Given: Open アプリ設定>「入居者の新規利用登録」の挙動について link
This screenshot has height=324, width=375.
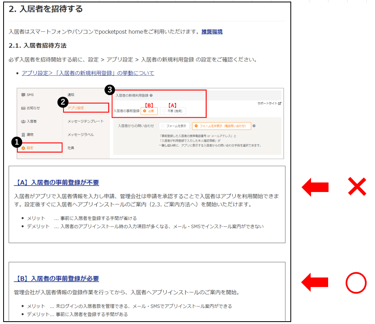Looking at the screenshot, I should coord(88,73).
